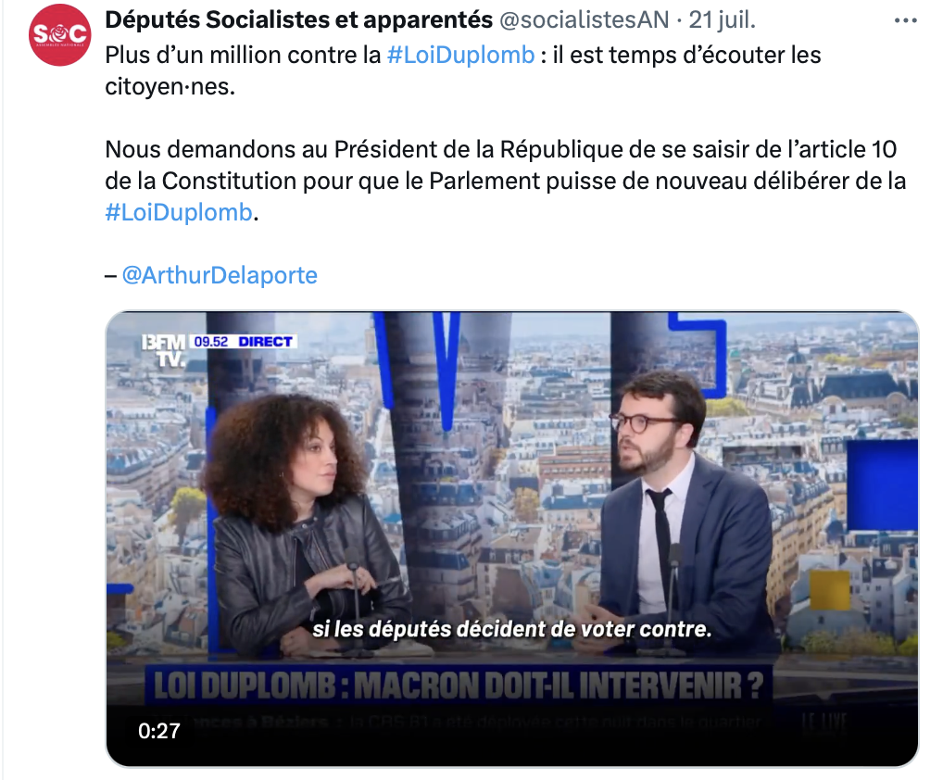Follow the first #LoiDuplomb hashtag
The image size is (943, 780).
pyautogui.click(x=460, y=55)
